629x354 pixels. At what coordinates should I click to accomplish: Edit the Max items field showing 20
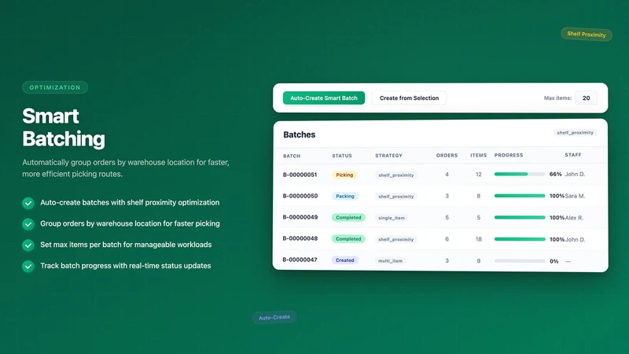click(x=586, y=98)
